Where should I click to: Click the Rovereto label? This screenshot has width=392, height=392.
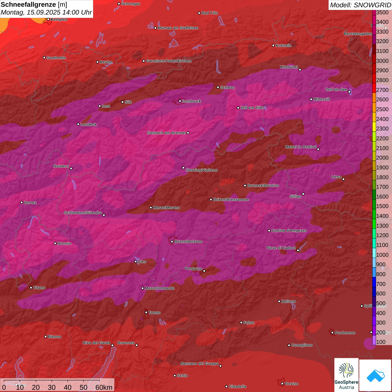pos(126,343)
